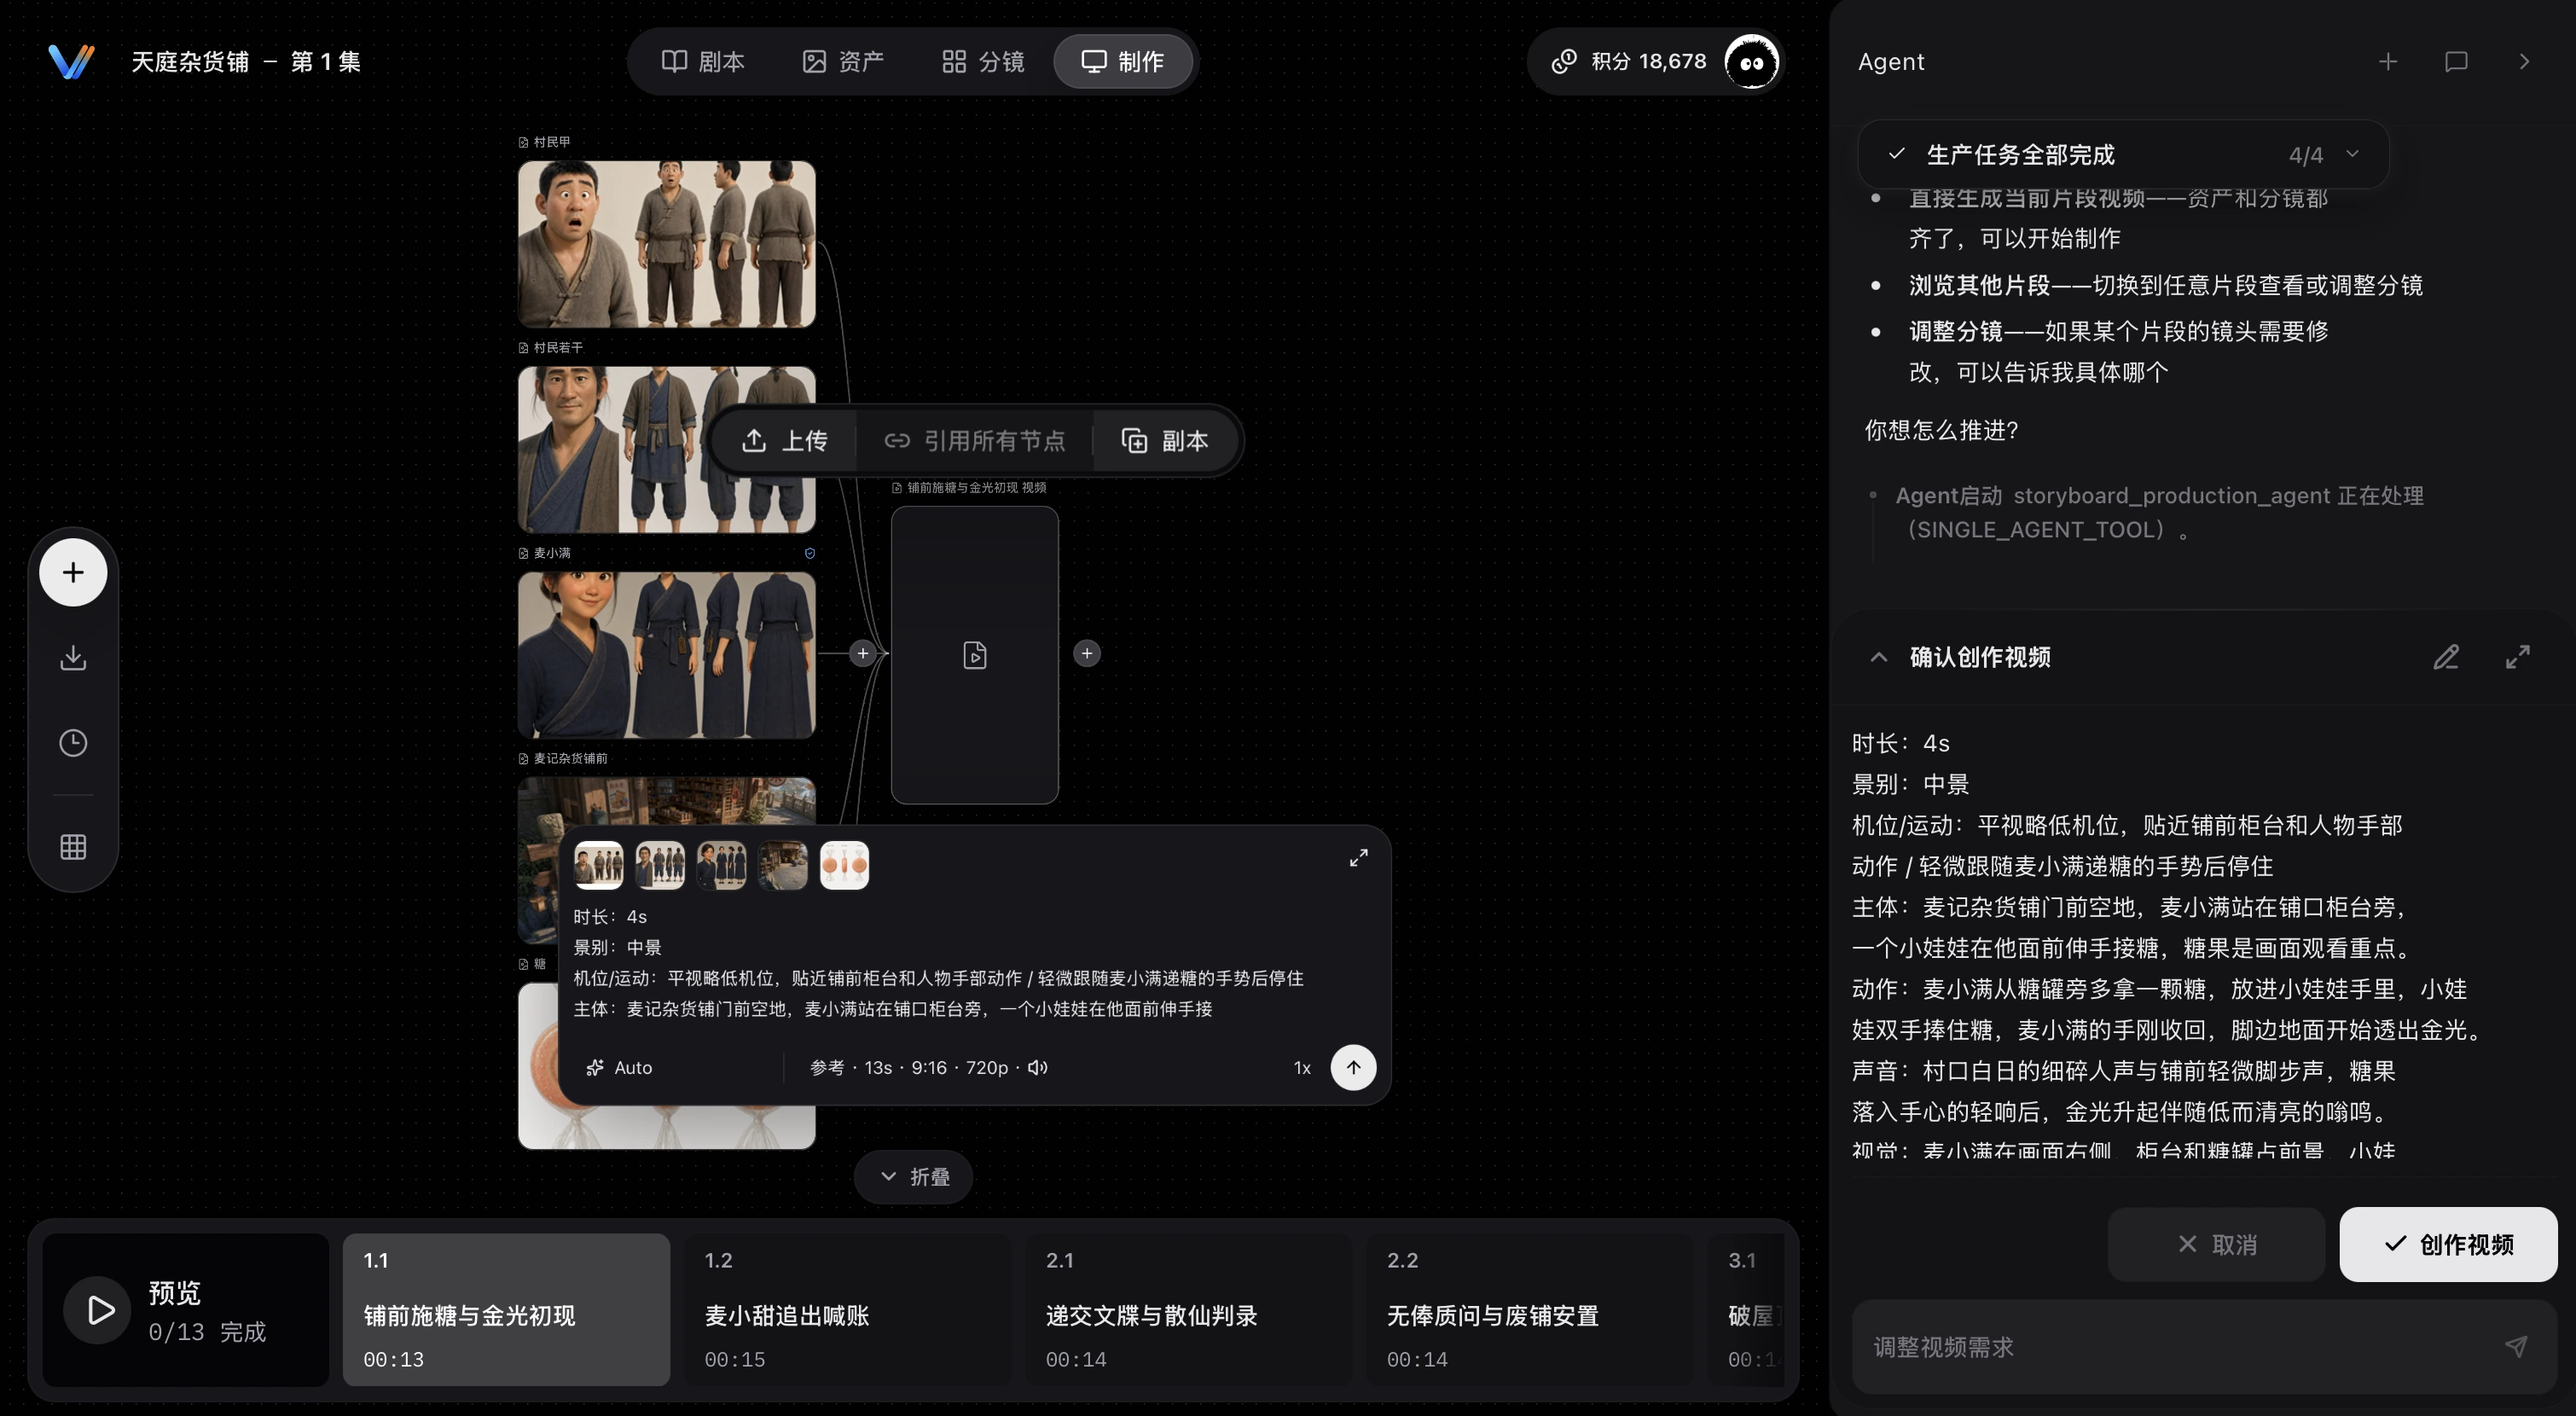The image size is (2576, 1416).
Task: Click the 副本 duplicate button
Action: pyautogui.click(x=1165, y=440)
